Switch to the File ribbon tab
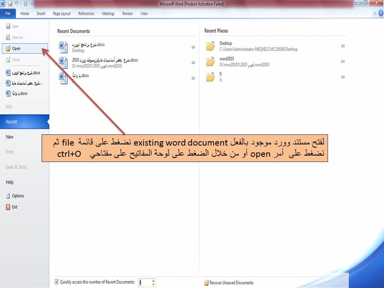This screenshot has height=288, width=384. pos(8,14)
